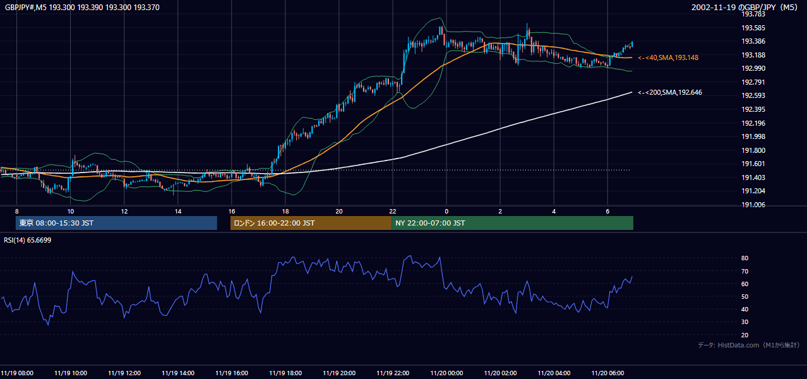Click price axis value 191.403
This screenshot has height=379, width=807.
(x=753, y=177)
